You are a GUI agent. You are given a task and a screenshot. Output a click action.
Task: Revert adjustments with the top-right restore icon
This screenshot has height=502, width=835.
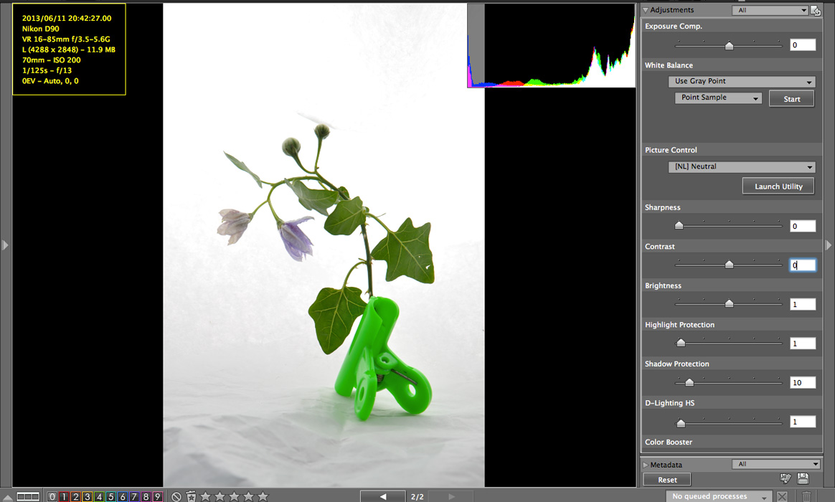[x=816, y=10]
